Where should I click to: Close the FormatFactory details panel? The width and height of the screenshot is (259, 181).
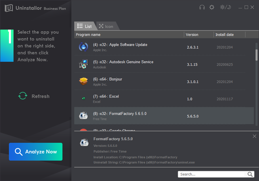click(254, 136)
